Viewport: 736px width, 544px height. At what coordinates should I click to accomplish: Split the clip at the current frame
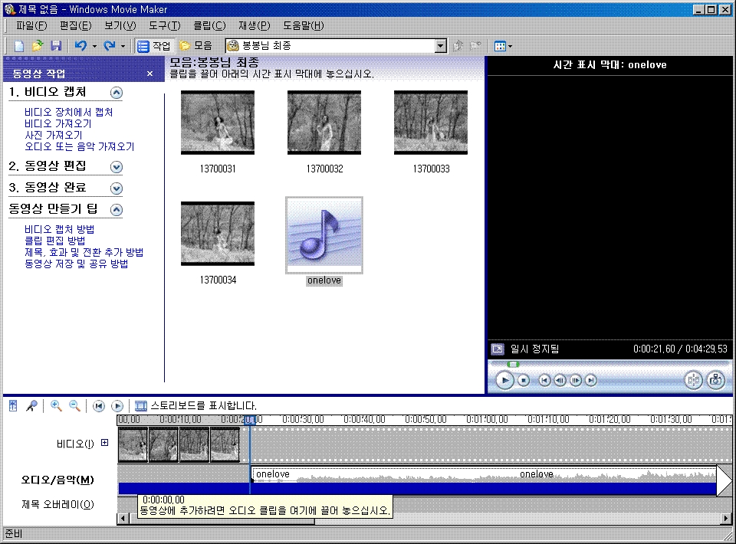pos(693,380)
